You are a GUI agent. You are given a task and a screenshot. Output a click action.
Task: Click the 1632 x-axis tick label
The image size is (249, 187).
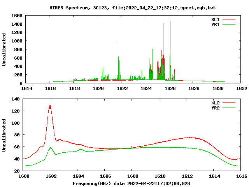(242, 88)
